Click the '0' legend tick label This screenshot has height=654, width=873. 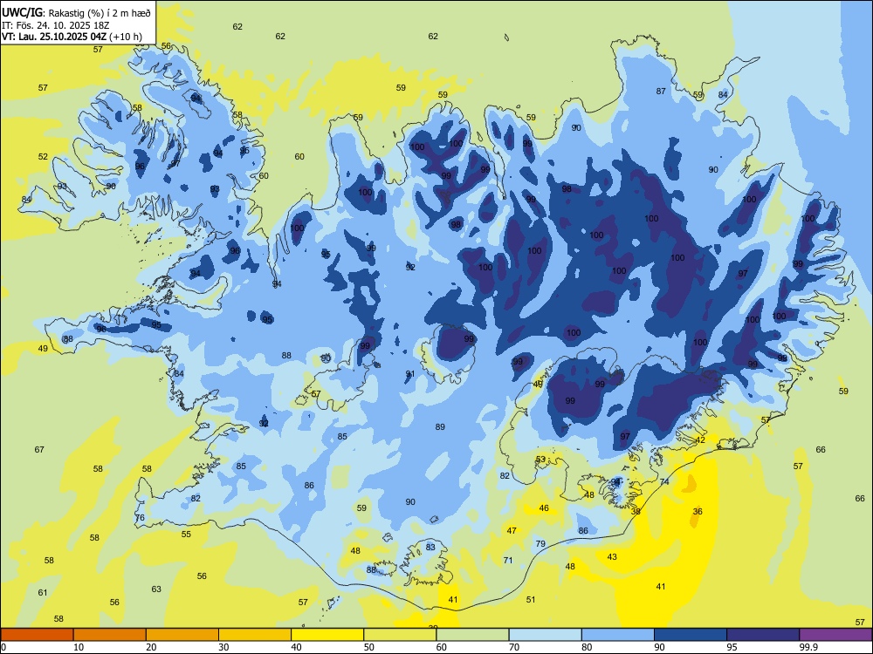pos(3,647)
